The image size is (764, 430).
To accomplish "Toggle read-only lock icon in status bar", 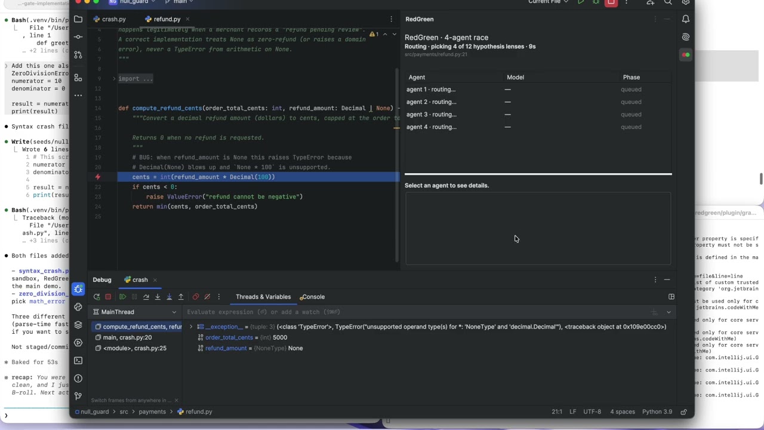I will click(x=684, y=411).
